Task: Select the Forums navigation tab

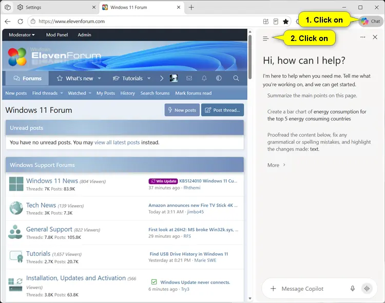Action: pyautogui.click(x=27, y=78)
